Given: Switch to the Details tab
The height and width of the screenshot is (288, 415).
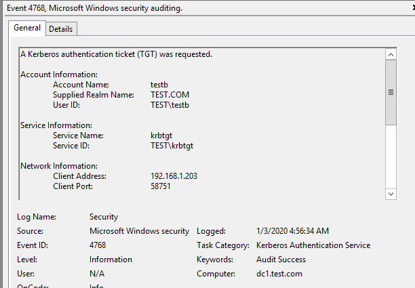Looking at the screenshot, I should [60, 29].
